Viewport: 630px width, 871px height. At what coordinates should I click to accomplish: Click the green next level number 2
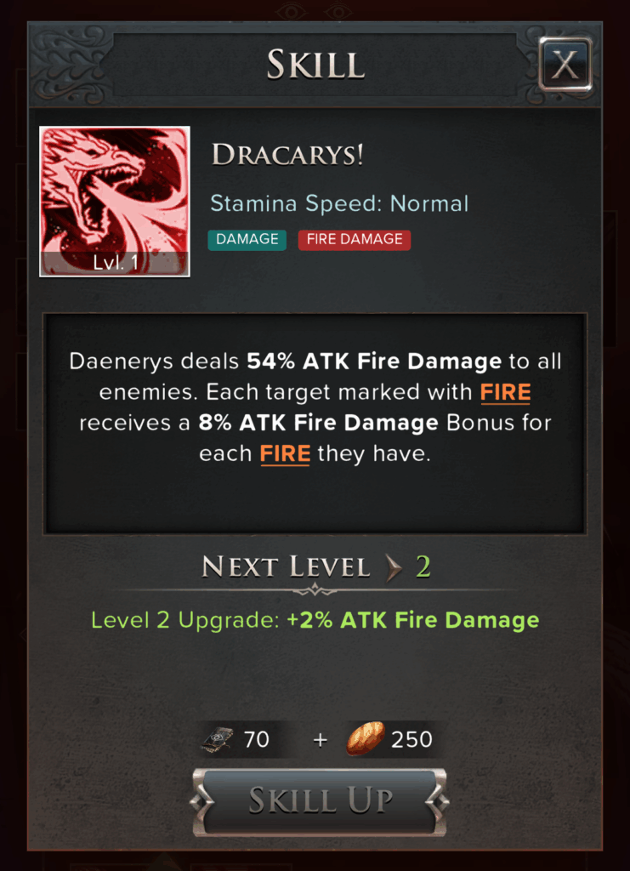tap(423, 567)
